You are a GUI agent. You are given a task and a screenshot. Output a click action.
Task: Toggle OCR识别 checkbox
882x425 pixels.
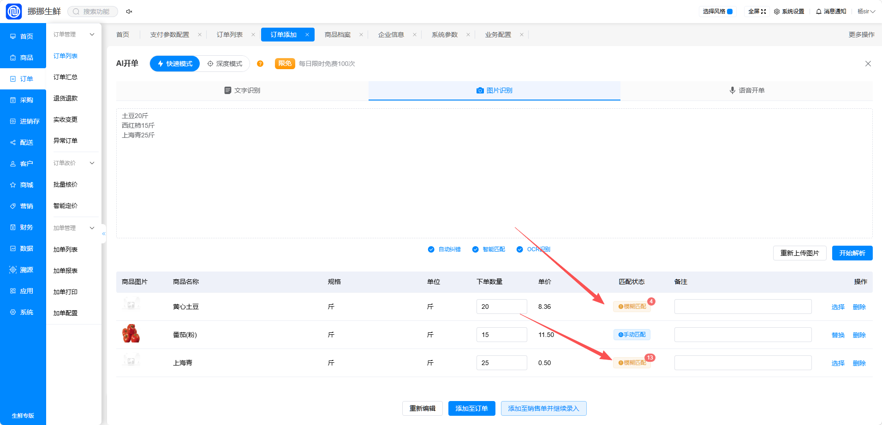(519, 249)
